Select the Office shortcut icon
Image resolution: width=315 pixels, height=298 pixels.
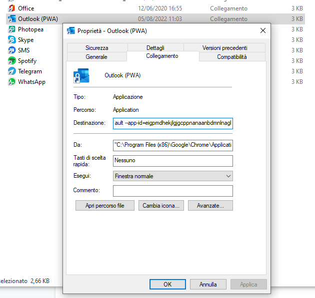pos(11,8)
